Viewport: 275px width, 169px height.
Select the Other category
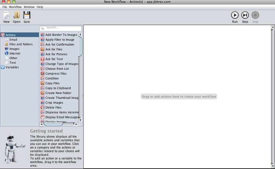click(13, 58)
